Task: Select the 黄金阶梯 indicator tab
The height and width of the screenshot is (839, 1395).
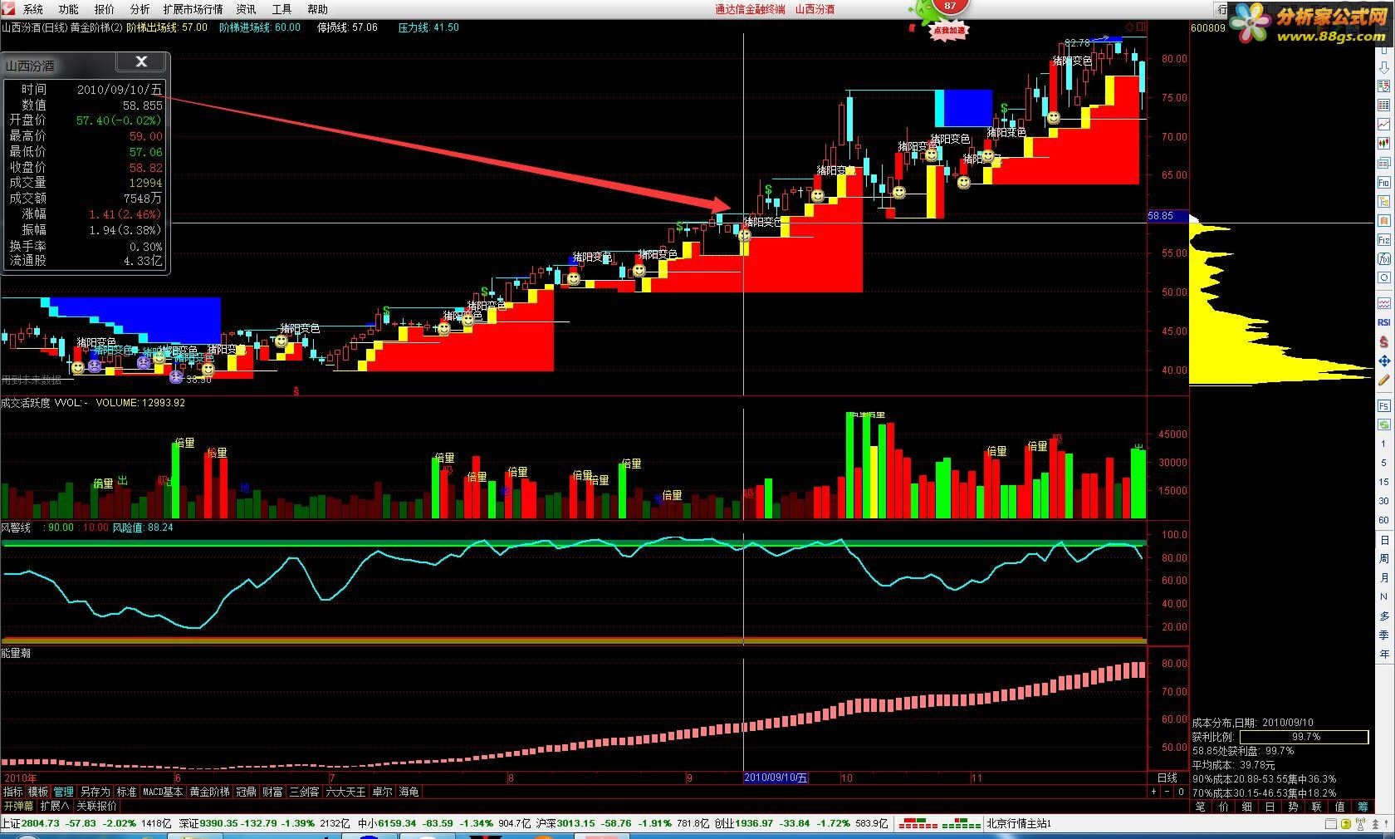Action: (x=209, y=792)
